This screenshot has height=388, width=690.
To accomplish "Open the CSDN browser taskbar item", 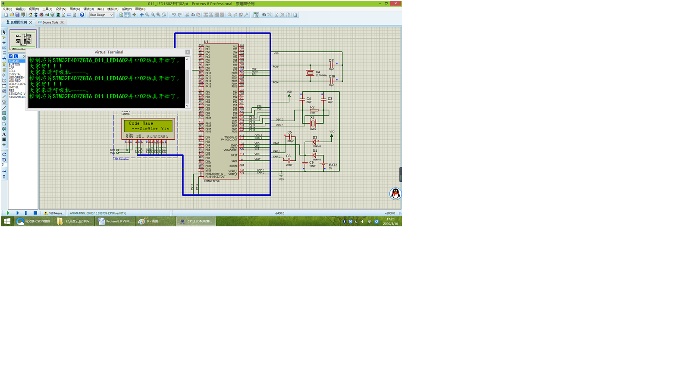I will [34, 221].
